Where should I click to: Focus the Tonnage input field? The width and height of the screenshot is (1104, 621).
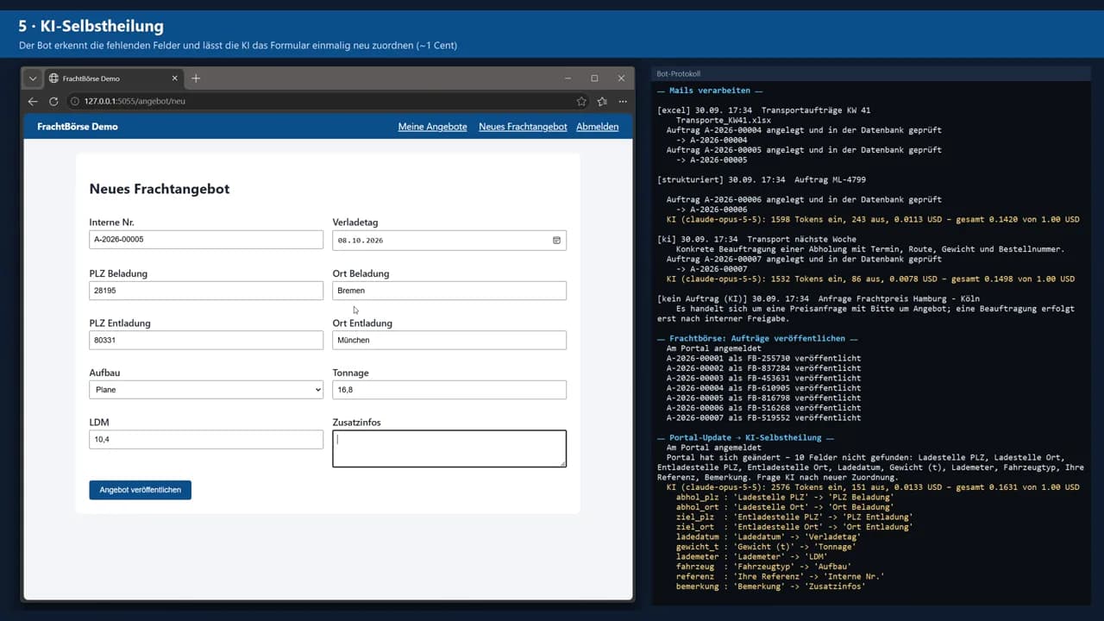coord(449,390)
